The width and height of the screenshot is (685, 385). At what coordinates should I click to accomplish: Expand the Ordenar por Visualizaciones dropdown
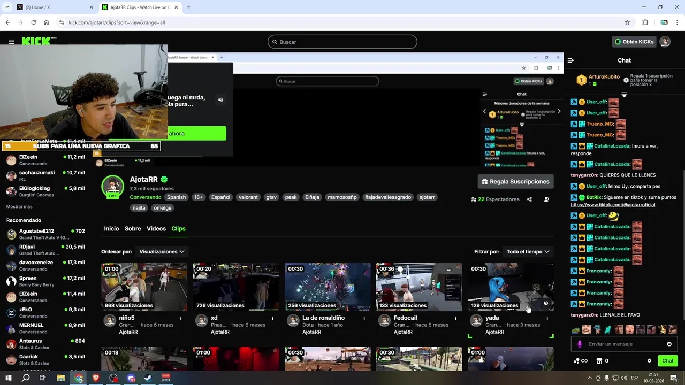(x=161, y=251)
